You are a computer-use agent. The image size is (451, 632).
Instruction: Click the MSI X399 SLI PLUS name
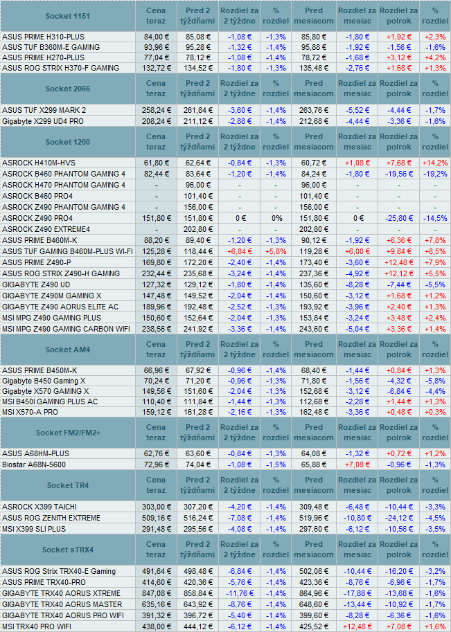point(34,529)
